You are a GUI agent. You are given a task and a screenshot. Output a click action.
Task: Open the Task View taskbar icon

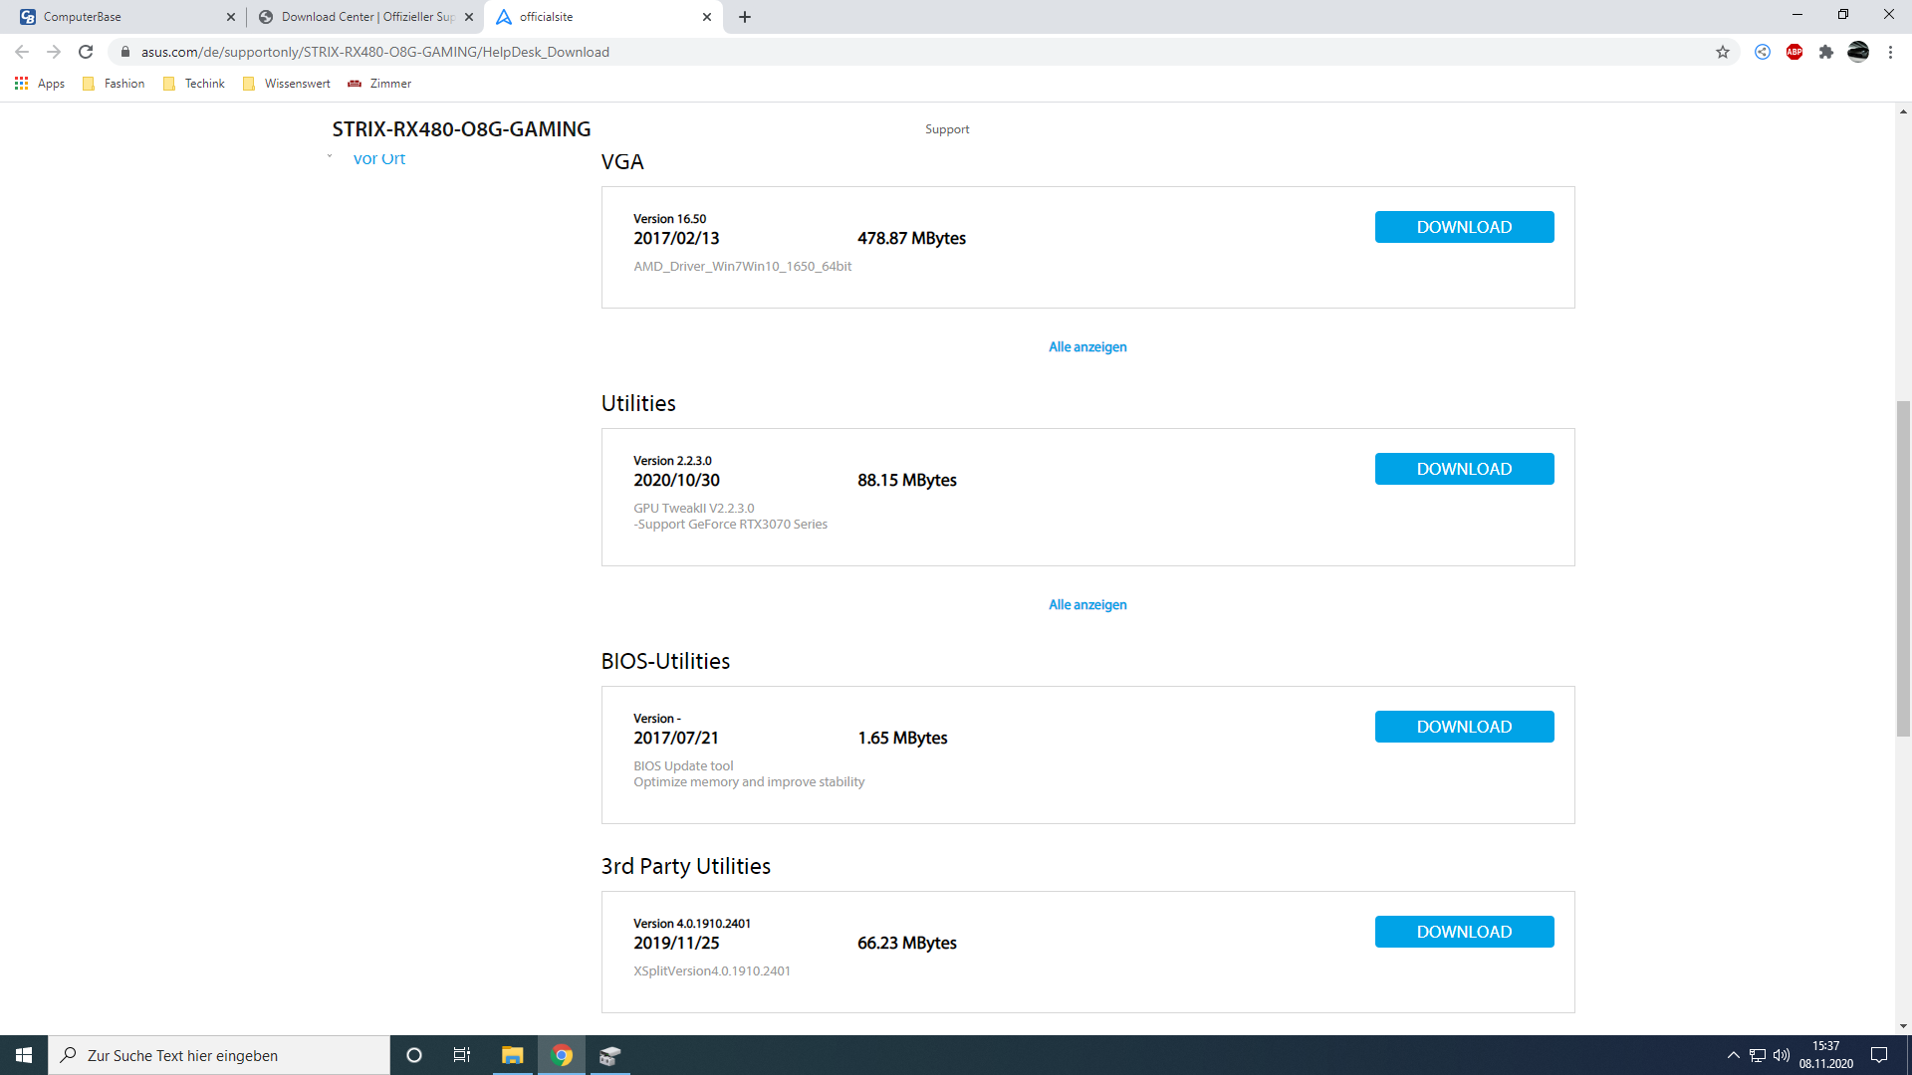coord(462,1055)
